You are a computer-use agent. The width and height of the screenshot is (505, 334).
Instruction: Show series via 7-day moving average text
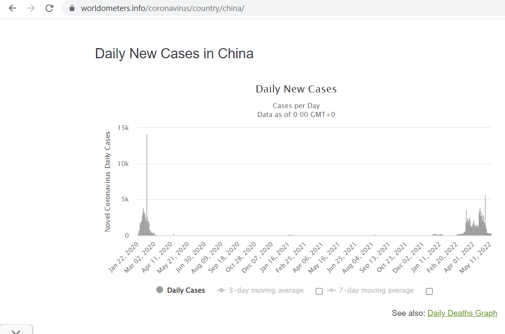click(376, 291)
